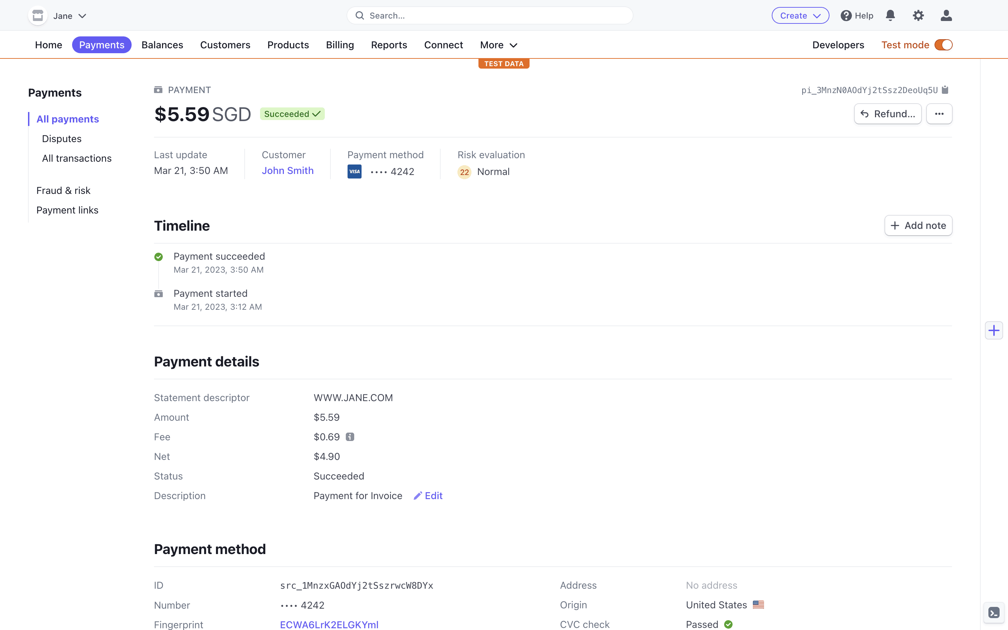Focus the Search input field
Image resolution: width=1008 pixels, height=630 pixels.
pyautogui.click(x=489, y=15)
